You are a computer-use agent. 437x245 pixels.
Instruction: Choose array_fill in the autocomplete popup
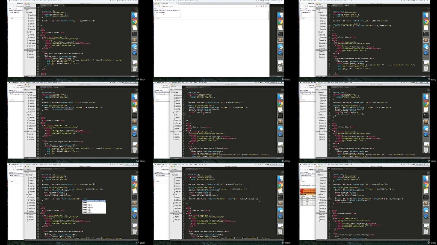pos(94,211)
